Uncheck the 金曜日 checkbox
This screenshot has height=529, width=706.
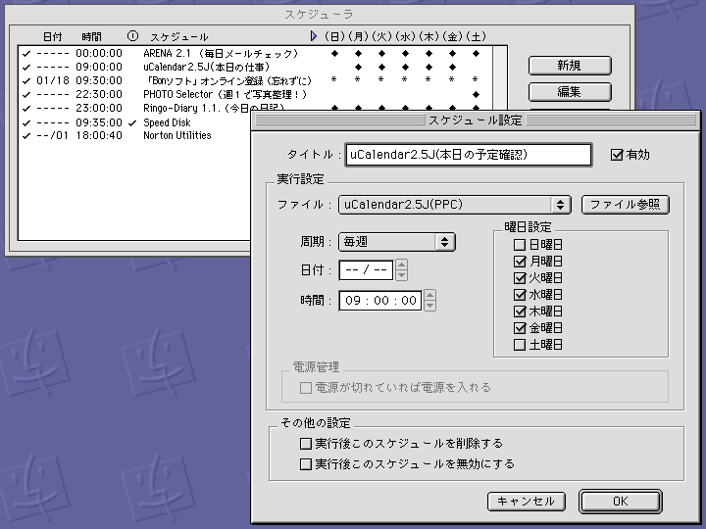[x=519, y=328]
